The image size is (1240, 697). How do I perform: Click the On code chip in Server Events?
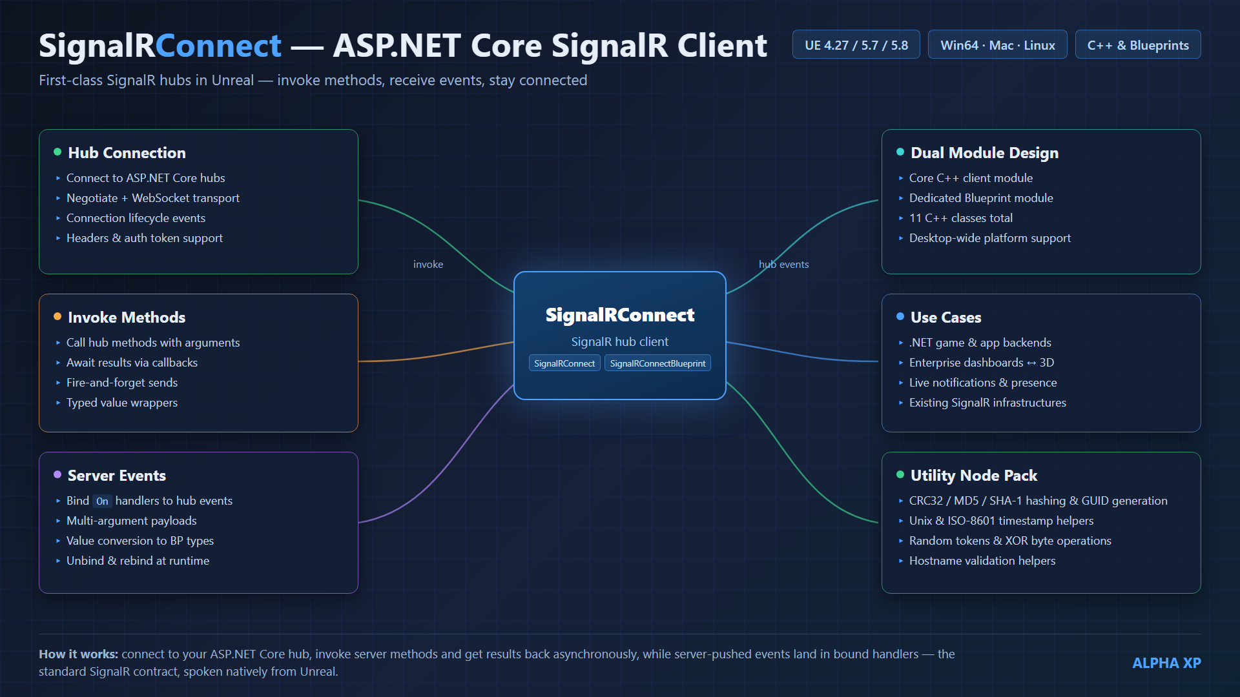point(102,501)
